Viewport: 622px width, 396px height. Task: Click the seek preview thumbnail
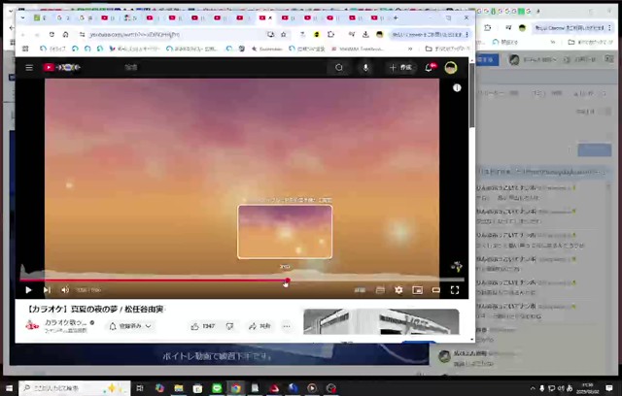click(285, 232)
